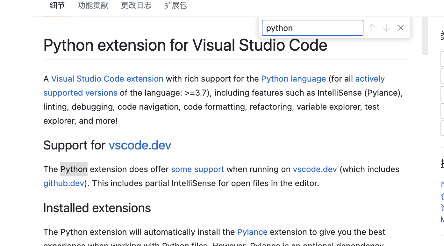Screen dimensions: 444x246
Task: Follow the Pylance extension link
Action: pyautogui.click(x=252, y=232)
